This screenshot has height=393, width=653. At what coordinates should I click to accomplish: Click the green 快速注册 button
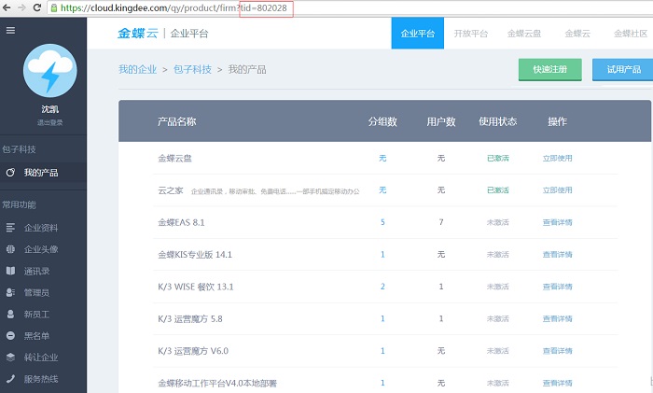coord(549,70)
